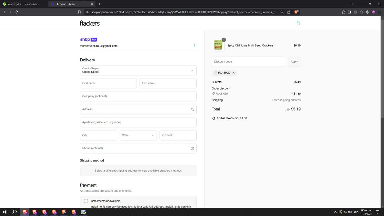The image size is (384, 216).
Task: Open the shopping bag cart icon
Action: pos(298,23)
